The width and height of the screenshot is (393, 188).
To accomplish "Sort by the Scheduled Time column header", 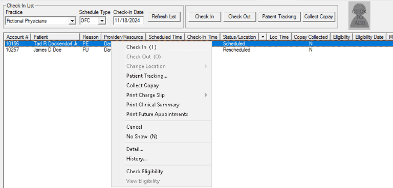I will (165, 37).
